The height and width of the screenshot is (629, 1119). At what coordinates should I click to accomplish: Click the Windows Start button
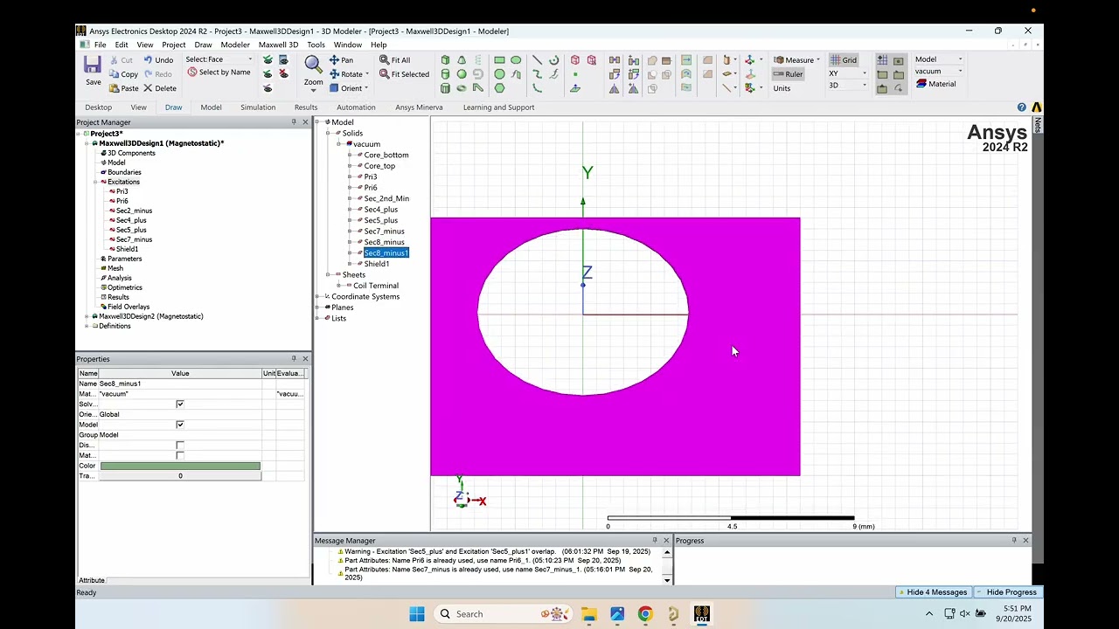click(416, 614)
